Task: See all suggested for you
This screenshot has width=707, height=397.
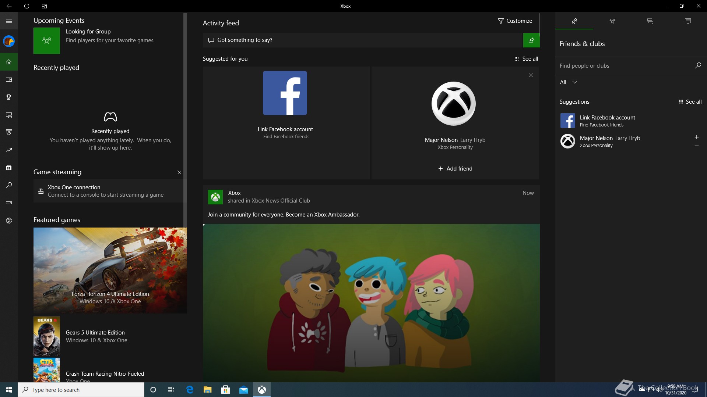Action: pos(526,59)
